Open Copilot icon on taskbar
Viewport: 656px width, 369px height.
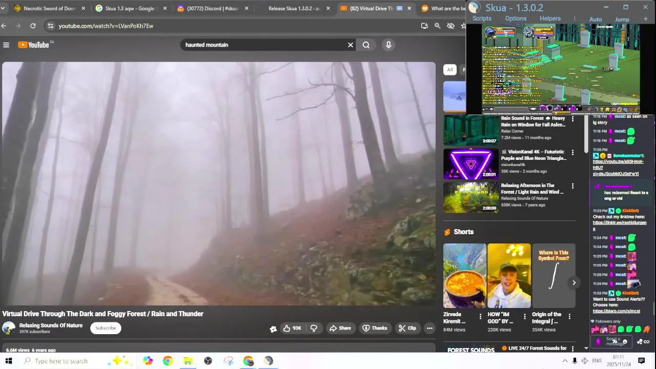[148, 361]
